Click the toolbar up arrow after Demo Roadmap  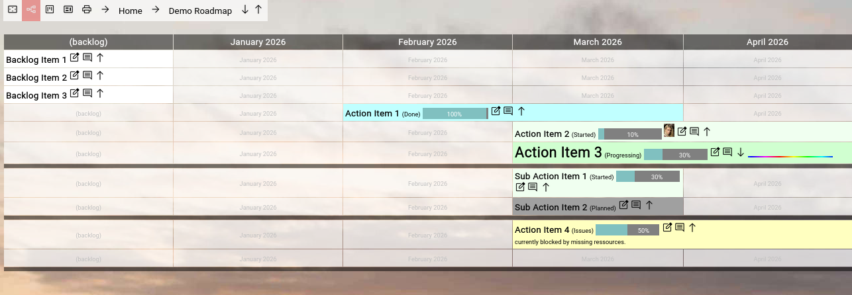coord(258,10)
